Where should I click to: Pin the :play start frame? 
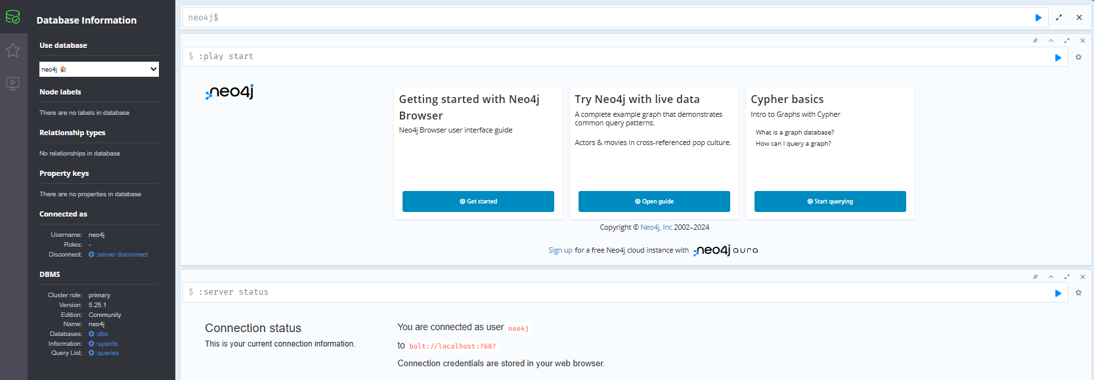click(x=1036, y=41)
